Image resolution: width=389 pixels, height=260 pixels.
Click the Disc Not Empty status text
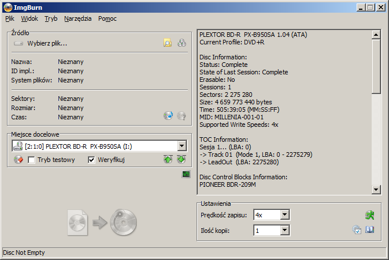coord(24,253)
